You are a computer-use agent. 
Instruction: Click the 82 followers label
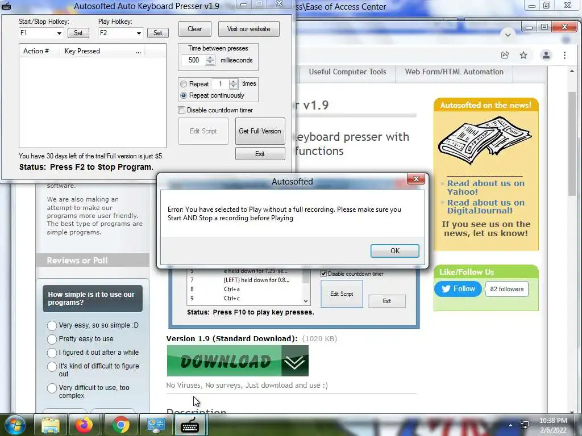tap(506, 289)
